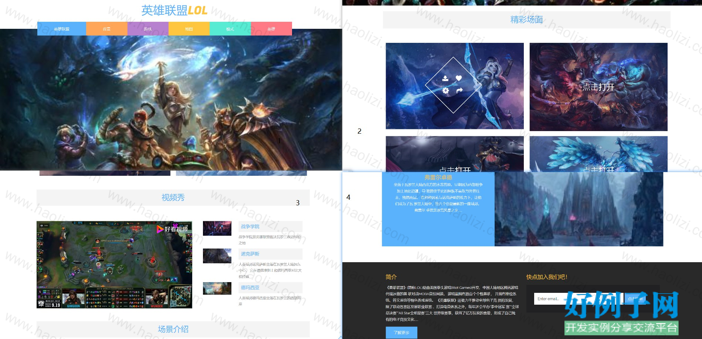The image size is (702, 339).
Task: Click the 简介 footer heading
Action: [391, 277]
